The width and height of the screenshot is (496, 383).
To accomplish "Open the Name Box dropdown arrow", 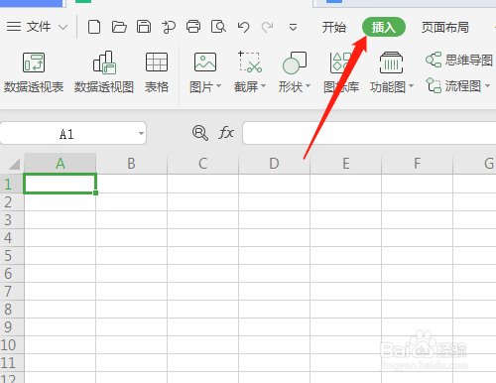I will tap(141, 134).
